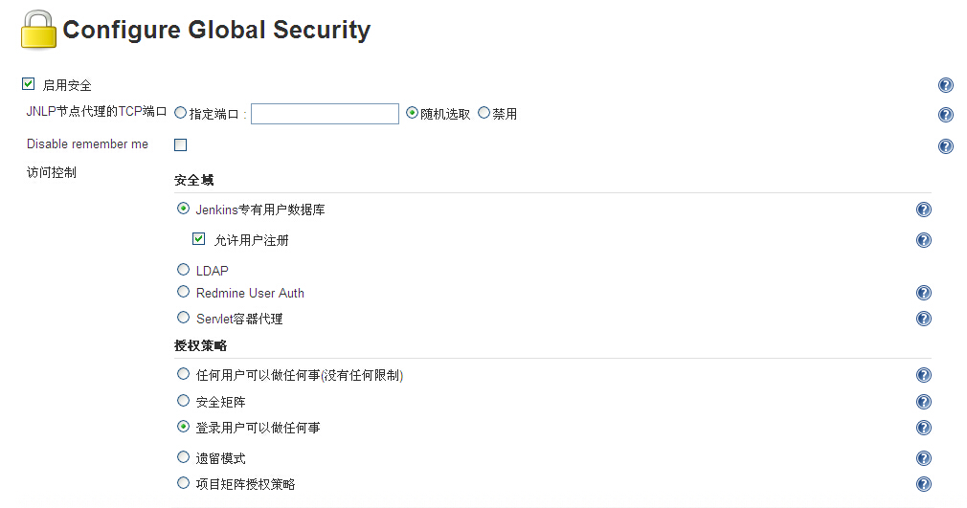Open help for JNLP TCP端口 setting

pyautogui.click(x=945, y=115)
